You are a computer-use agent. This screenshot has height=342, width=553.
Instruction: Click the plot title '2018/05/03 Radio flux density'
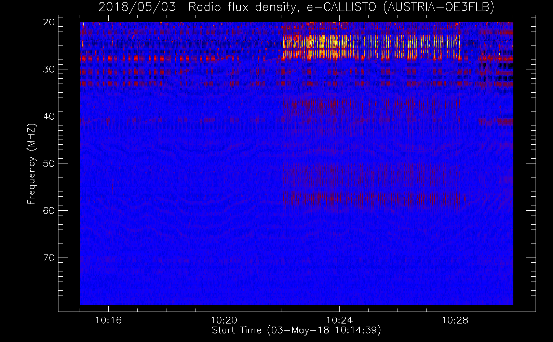pyautogui.click(x=197, y=6)
